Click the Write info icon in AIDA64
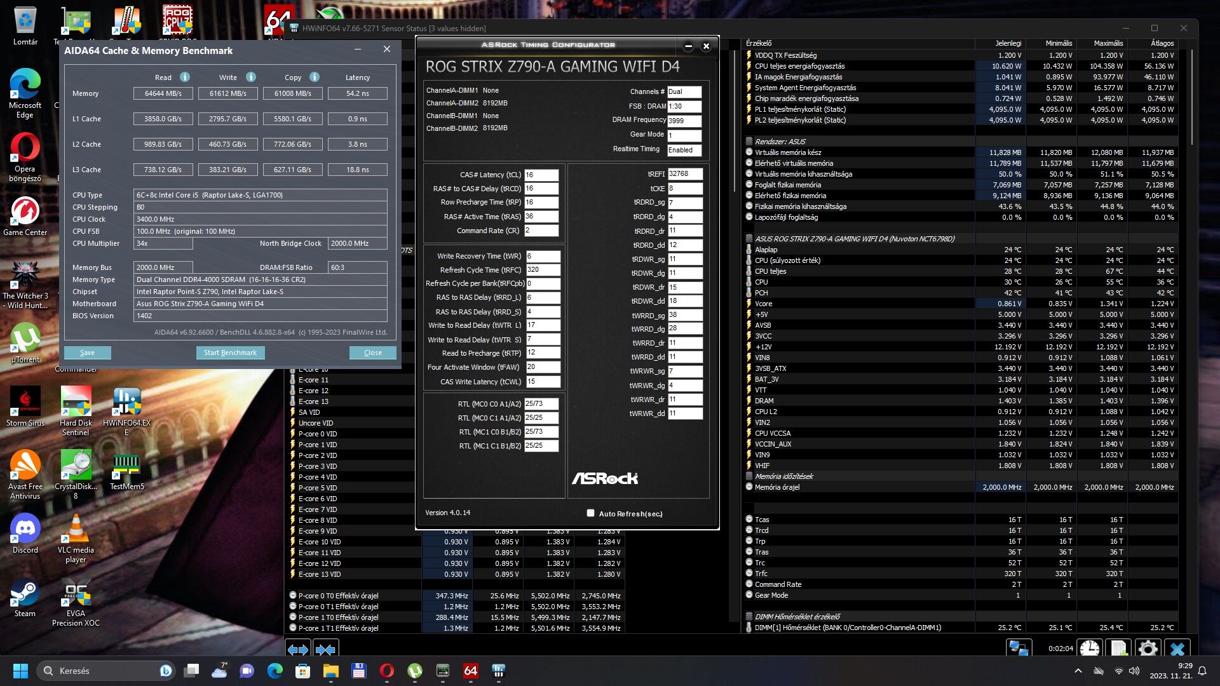The height and width of the screenshot is (686, 1220). pyautogui.click(x=250, y=77)
